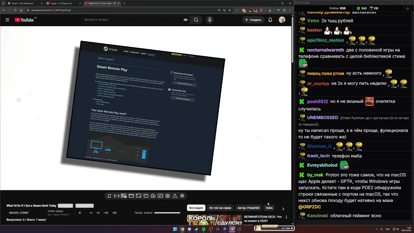
Task: Click the На аукцион button
Action: pos(65,206)
